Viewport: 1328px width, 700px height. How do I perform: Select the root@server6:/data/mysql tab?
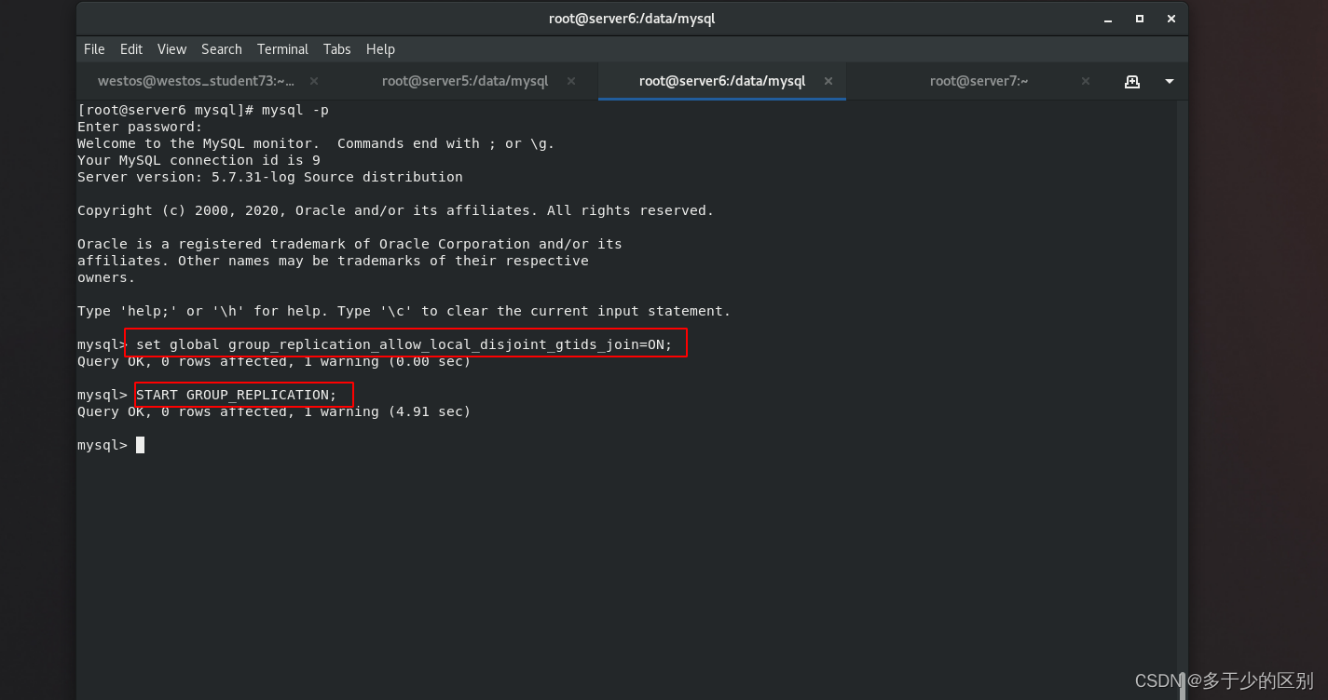point(722,81)
